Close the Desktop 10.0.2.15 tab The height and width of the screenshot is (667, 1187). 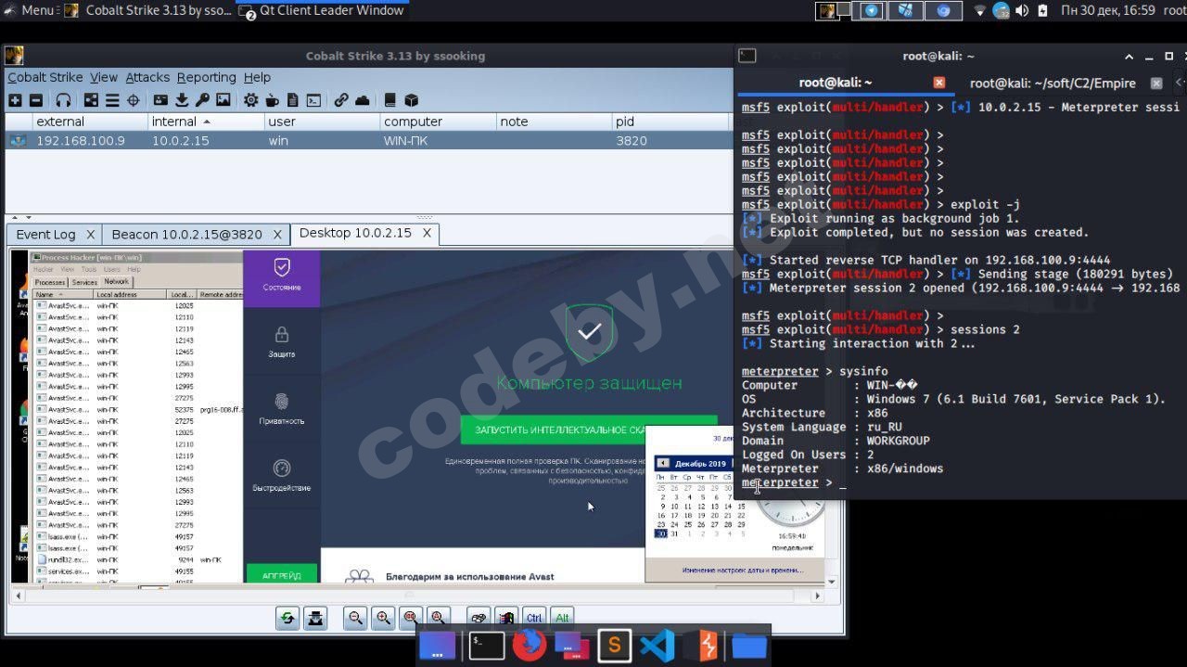pos(427,233)
